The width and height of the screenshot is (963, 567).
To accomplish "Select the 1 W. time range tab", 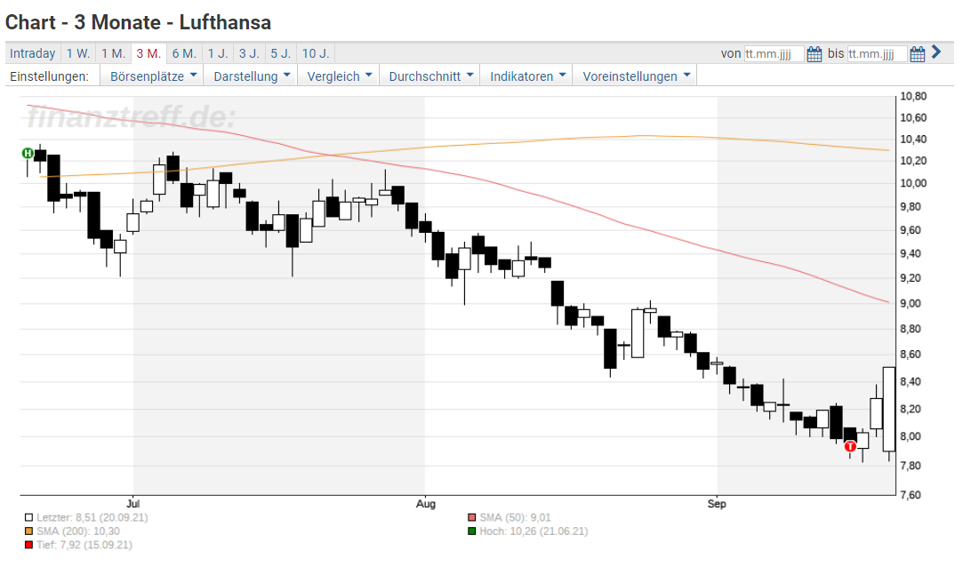I will click(x=78, y=53).
